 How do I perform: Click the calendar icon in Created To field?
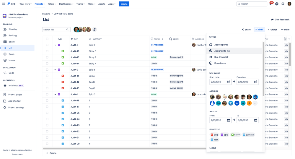pyautogui.click(x=256, y=120)
